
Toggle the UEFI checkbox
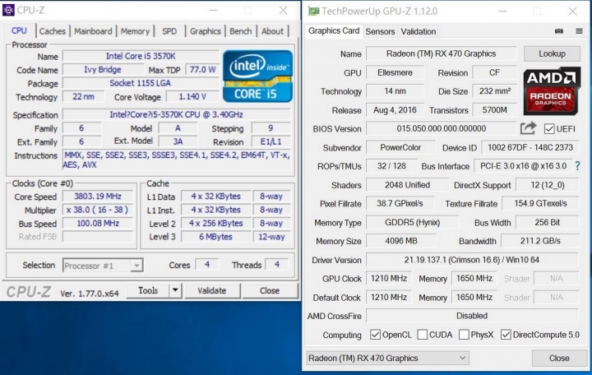(x=549, y=129)
